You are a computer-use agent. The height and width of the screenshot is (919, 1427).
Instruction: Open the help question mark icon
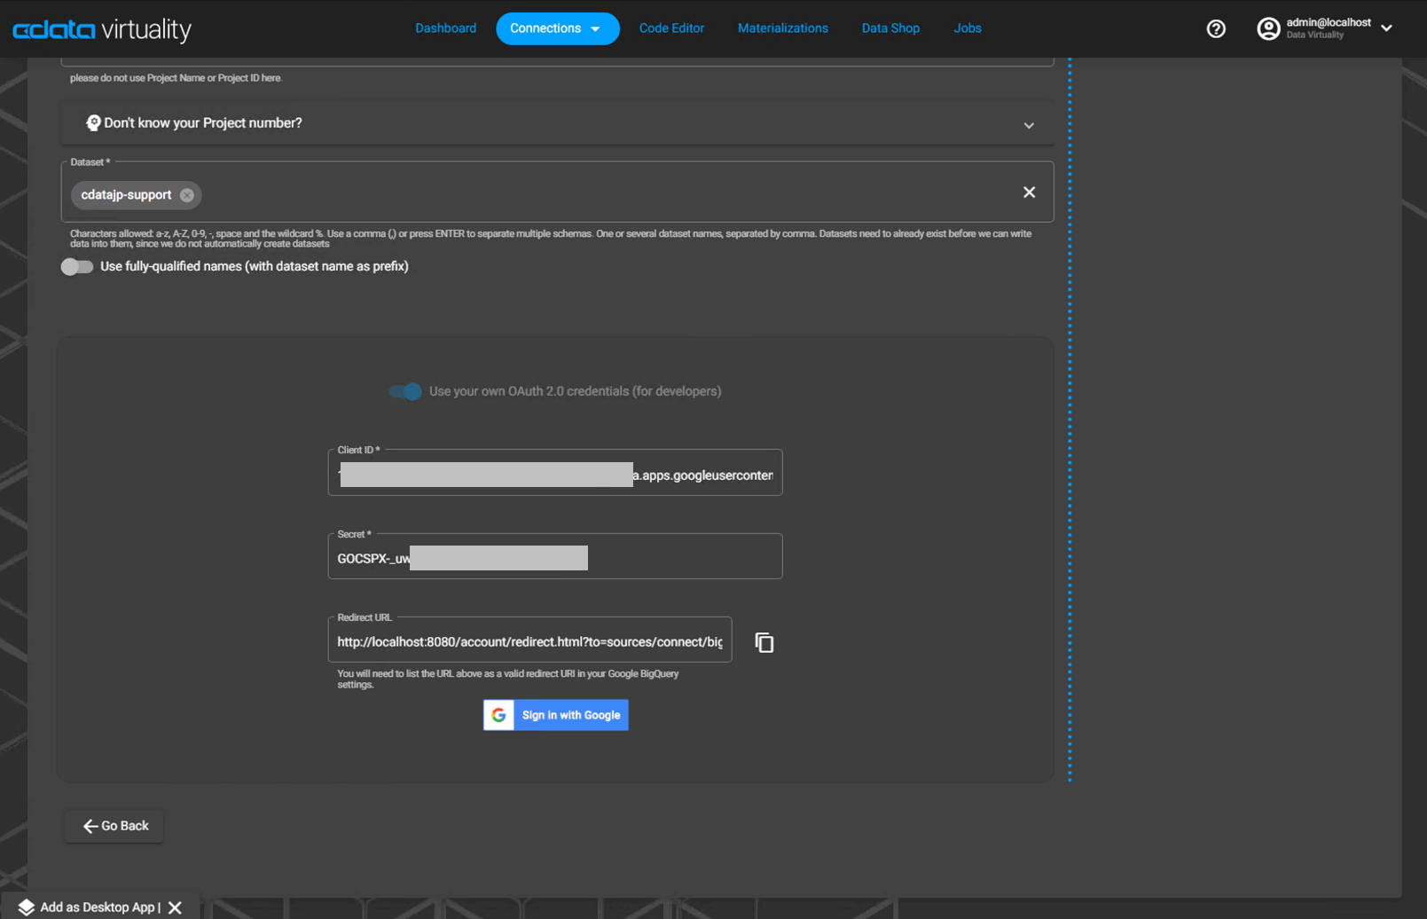point(1216,28)
